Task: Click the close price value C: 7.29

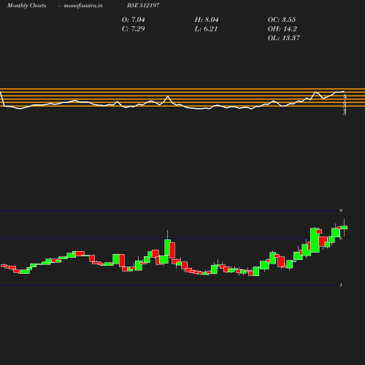Action: 134,28
